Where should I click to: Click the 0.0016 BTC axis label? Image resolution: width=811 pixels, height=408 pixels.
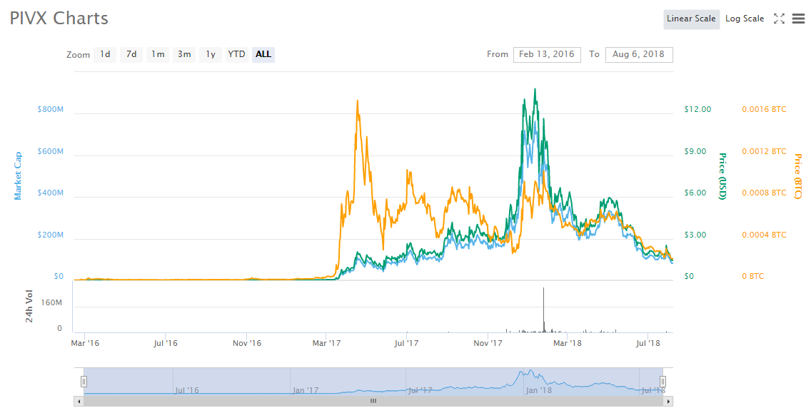[x=764, y=109]
